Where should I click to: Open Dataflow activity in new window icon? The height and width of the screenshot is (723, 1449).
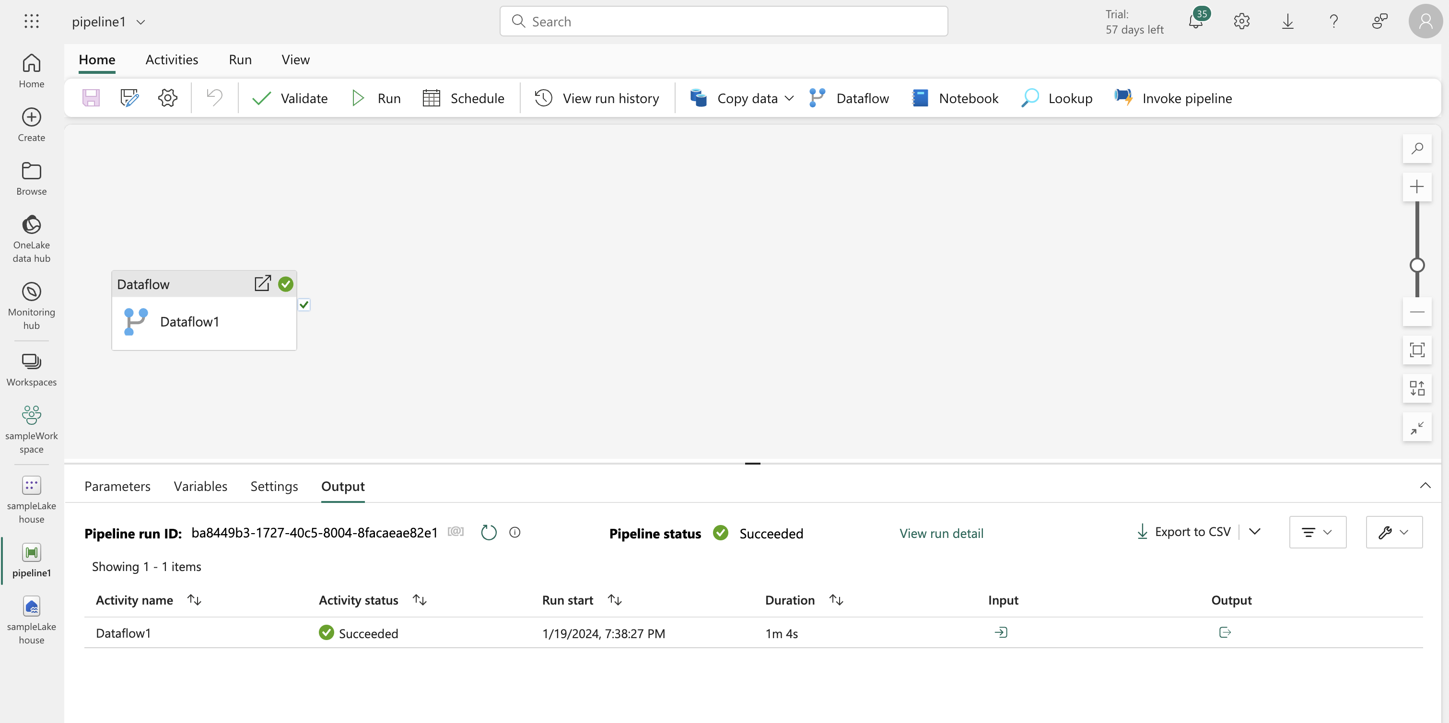263,283
